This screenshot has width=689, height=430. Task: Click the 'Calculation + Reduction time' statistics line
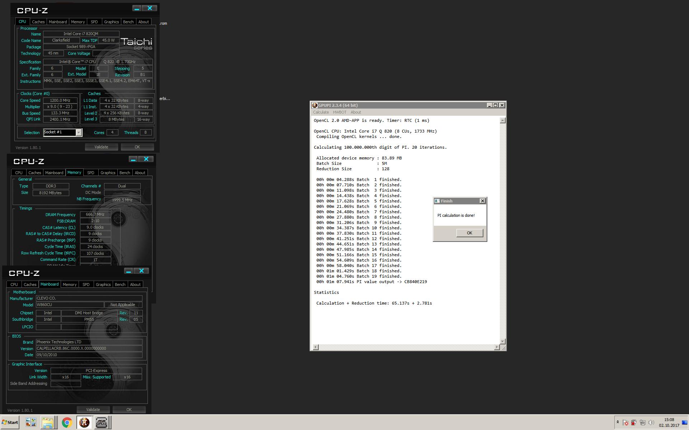[x=374, y=303]
